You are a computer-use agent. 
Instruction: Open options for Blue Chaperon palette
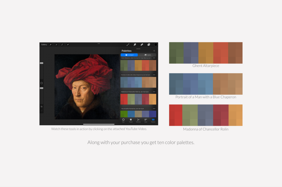tap(154, 75)
